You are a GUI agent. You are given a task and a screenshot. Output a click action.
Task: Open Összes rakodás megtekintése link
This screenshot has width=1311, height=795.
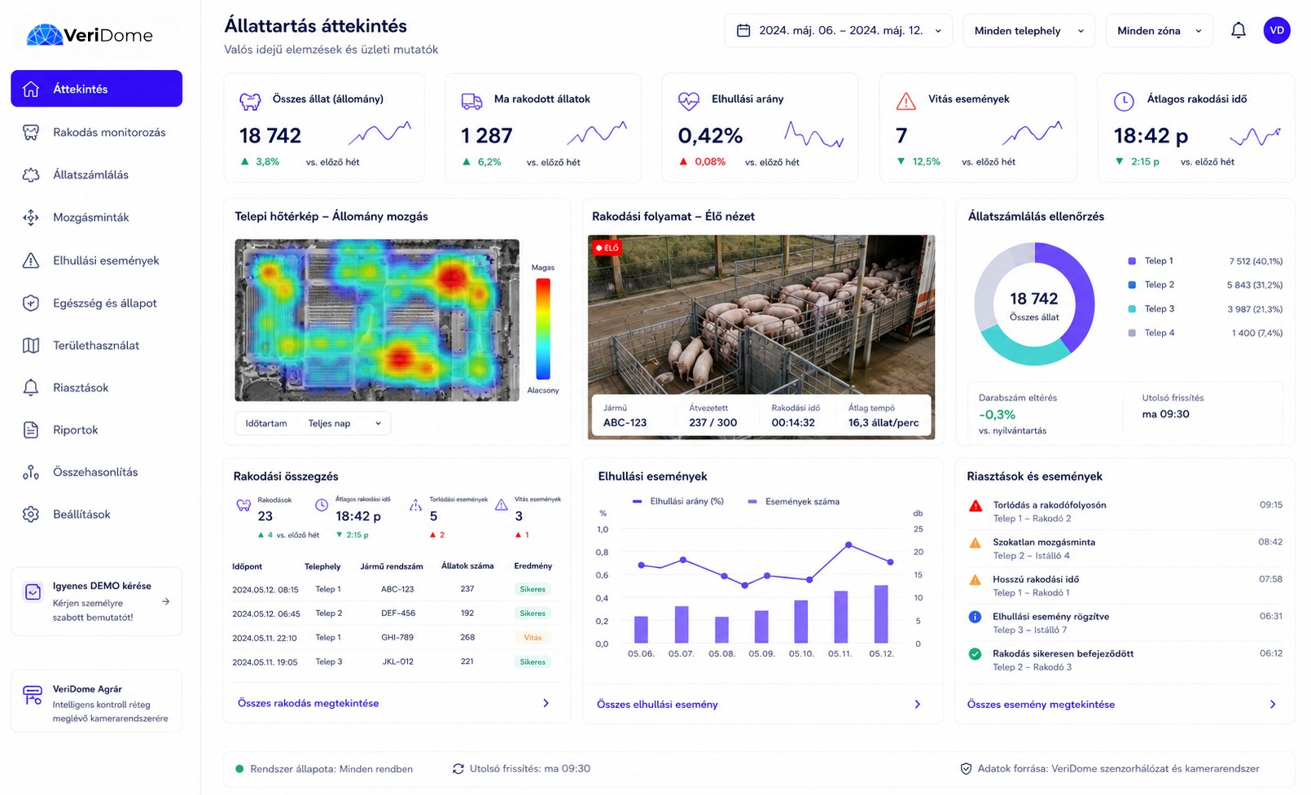coord(308,703)
